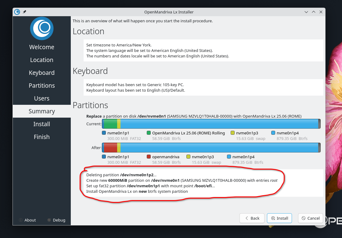Click the green OpenMandriva Rolling legend swatch
The width and height of the screenshot is (342, 238).
coord(149,133)
